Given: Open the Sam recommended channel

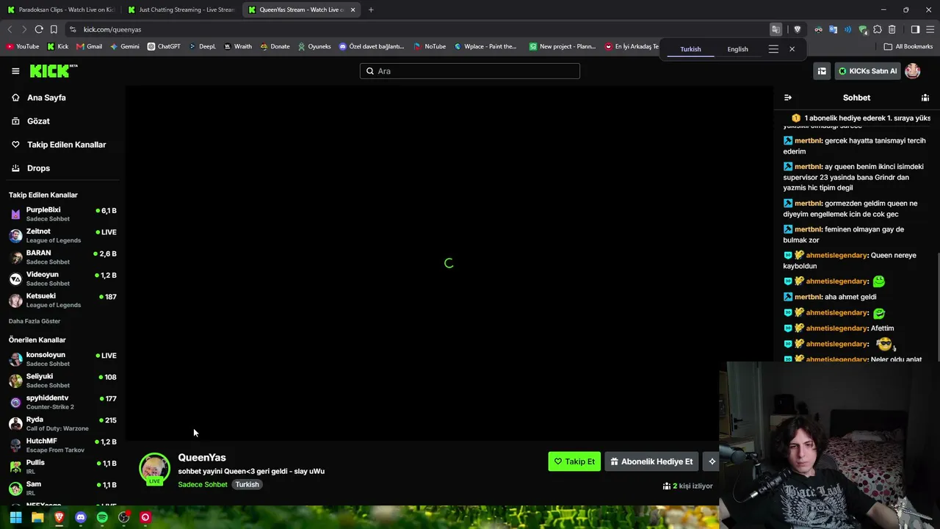Looking at the screenshot, I should (62, 488).
